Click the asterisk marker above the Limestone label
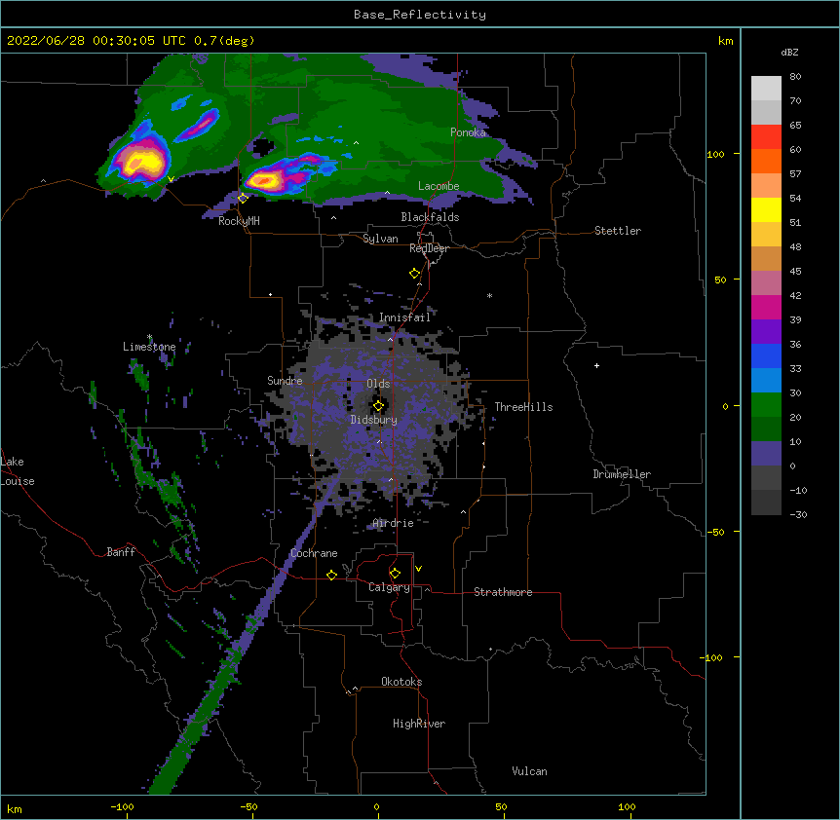Image resolution: width=840 pixels, height=820 pixels. coord(149,337)
